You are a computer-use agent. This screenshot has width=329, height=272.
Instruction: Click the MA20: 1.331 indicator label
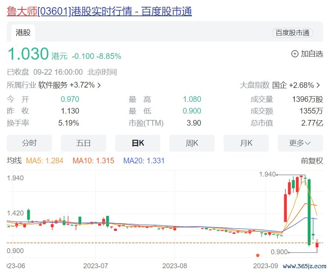tap(144, 161)
